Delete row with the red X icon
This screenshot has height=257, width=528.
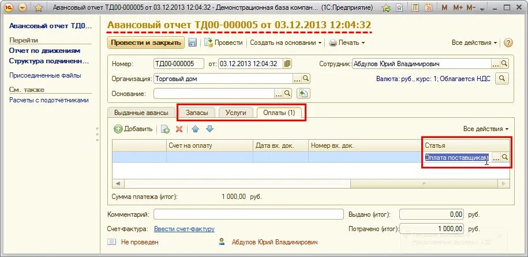click(179, 129)
